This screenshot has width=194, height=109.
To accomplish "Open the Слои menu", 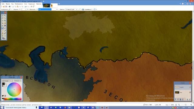I will (x=25, y=4).
